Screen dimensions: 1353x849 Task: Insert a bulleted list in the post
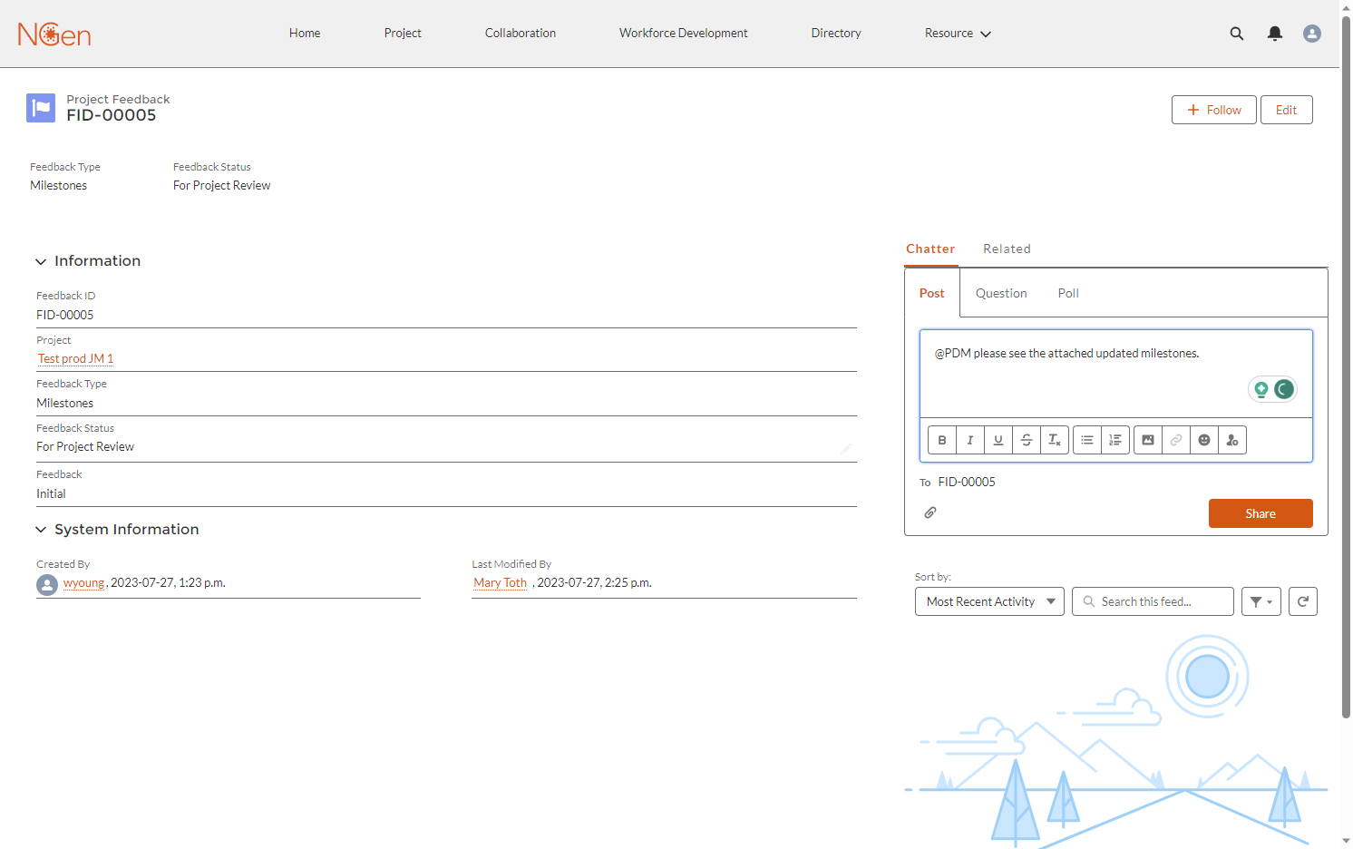[1087, 440]
